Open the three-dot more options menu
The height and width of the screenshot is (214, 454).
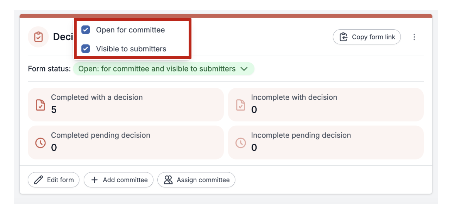point(414,37)
